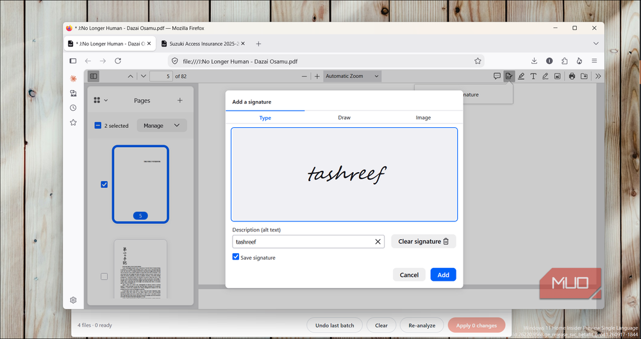Viewport: 641px width, 339px height.
Task: Print the PDF using printer icon
Action: [x=572, y=76]
